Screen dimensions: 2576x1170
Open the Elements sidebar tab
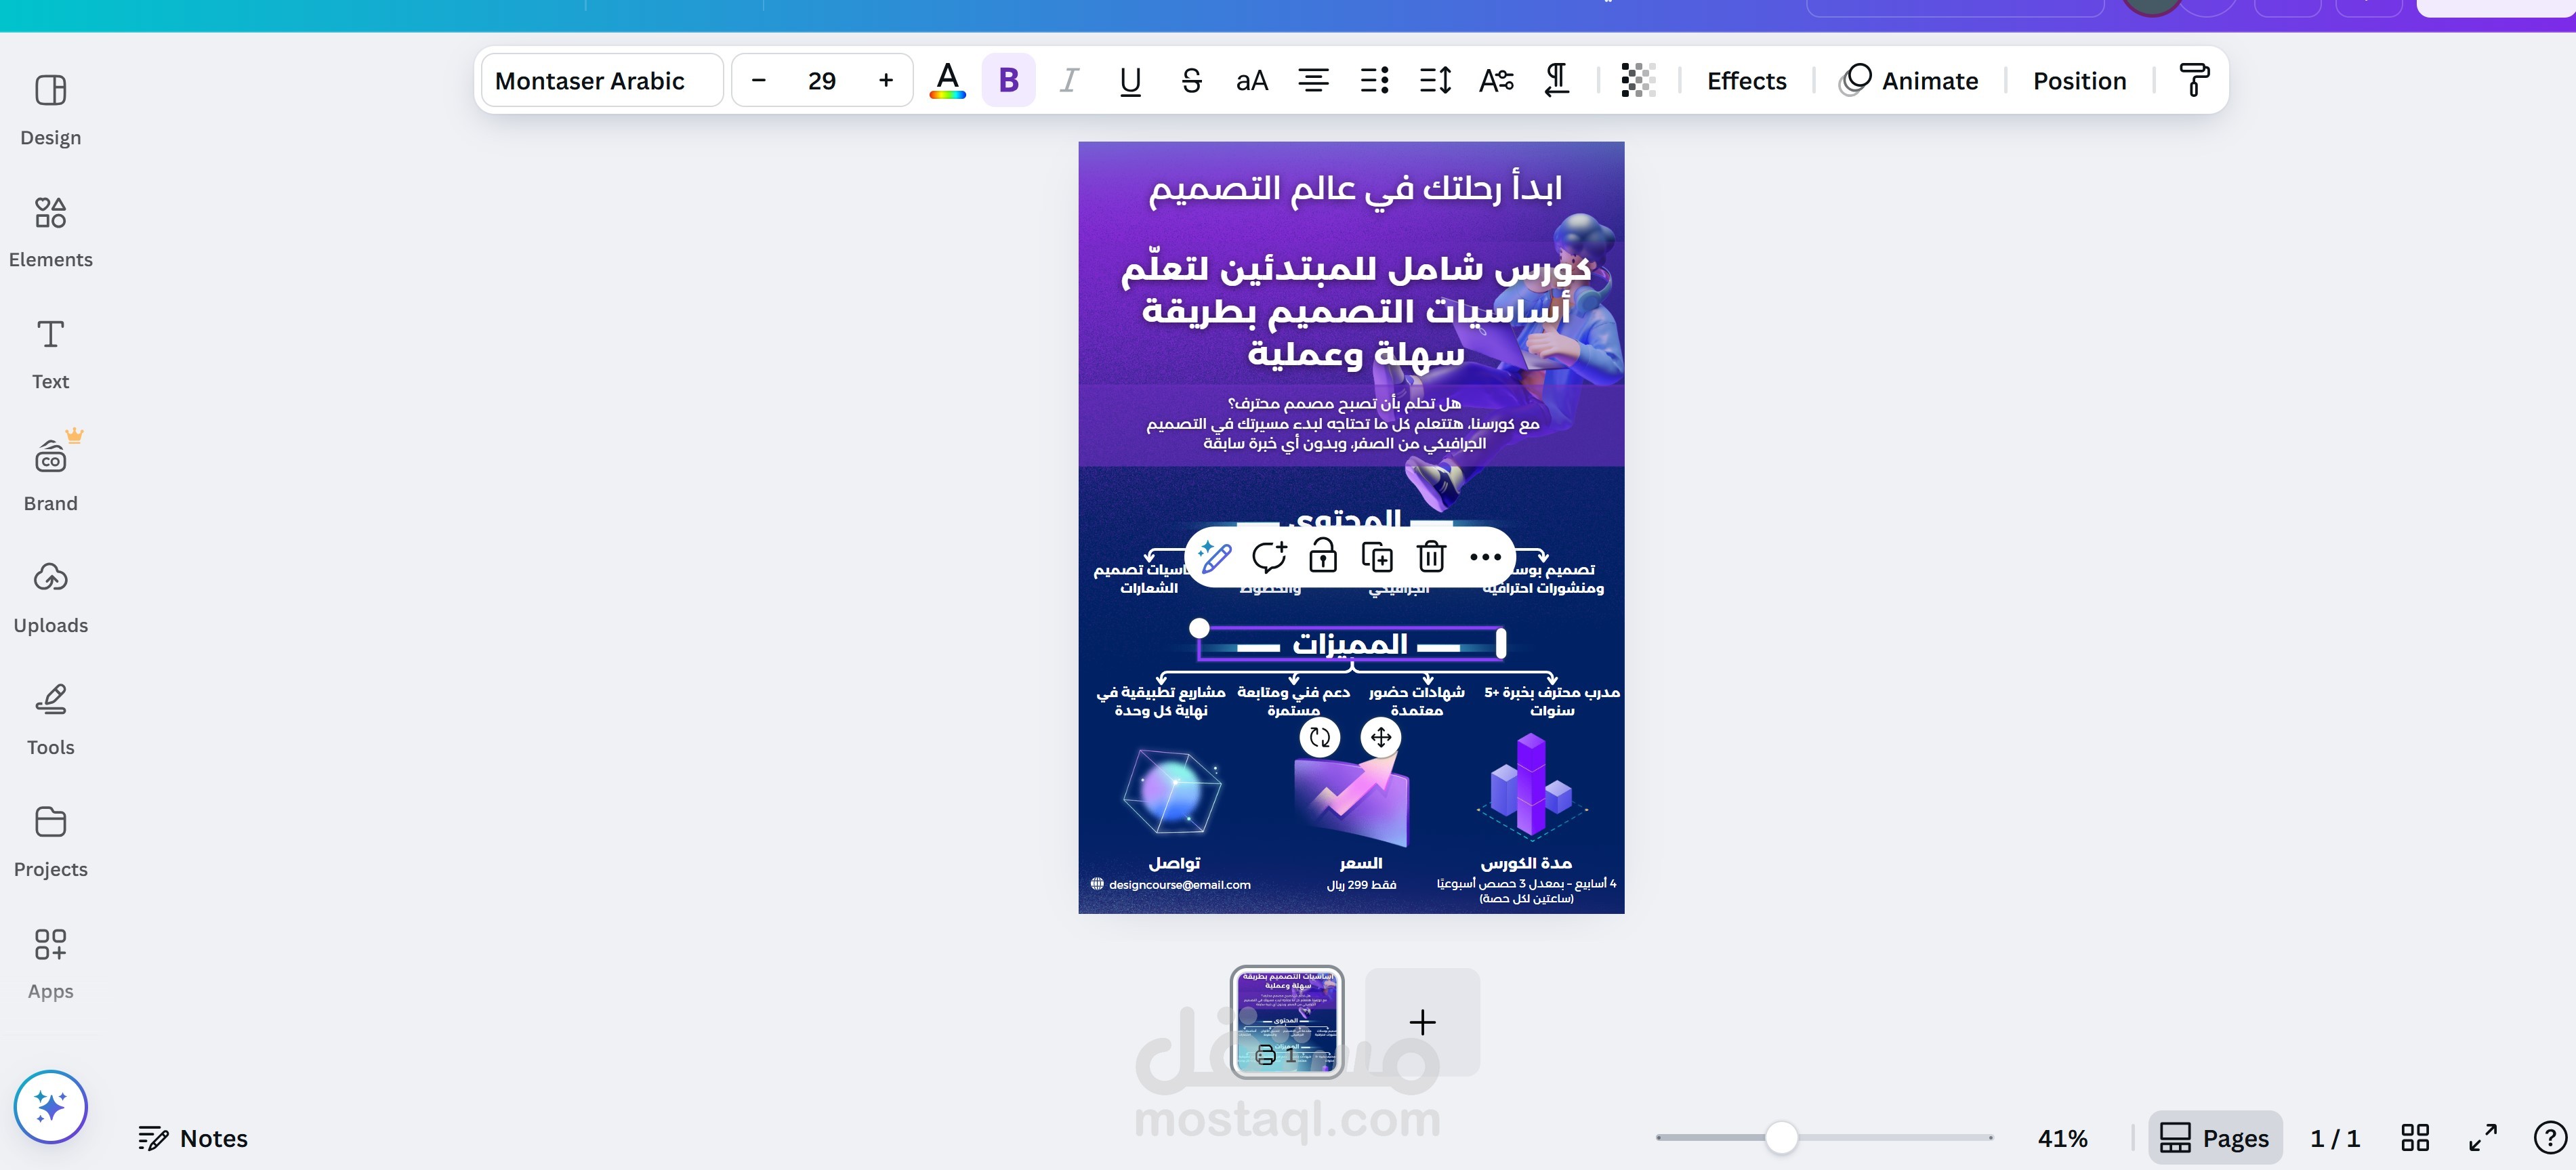point(50,231)
